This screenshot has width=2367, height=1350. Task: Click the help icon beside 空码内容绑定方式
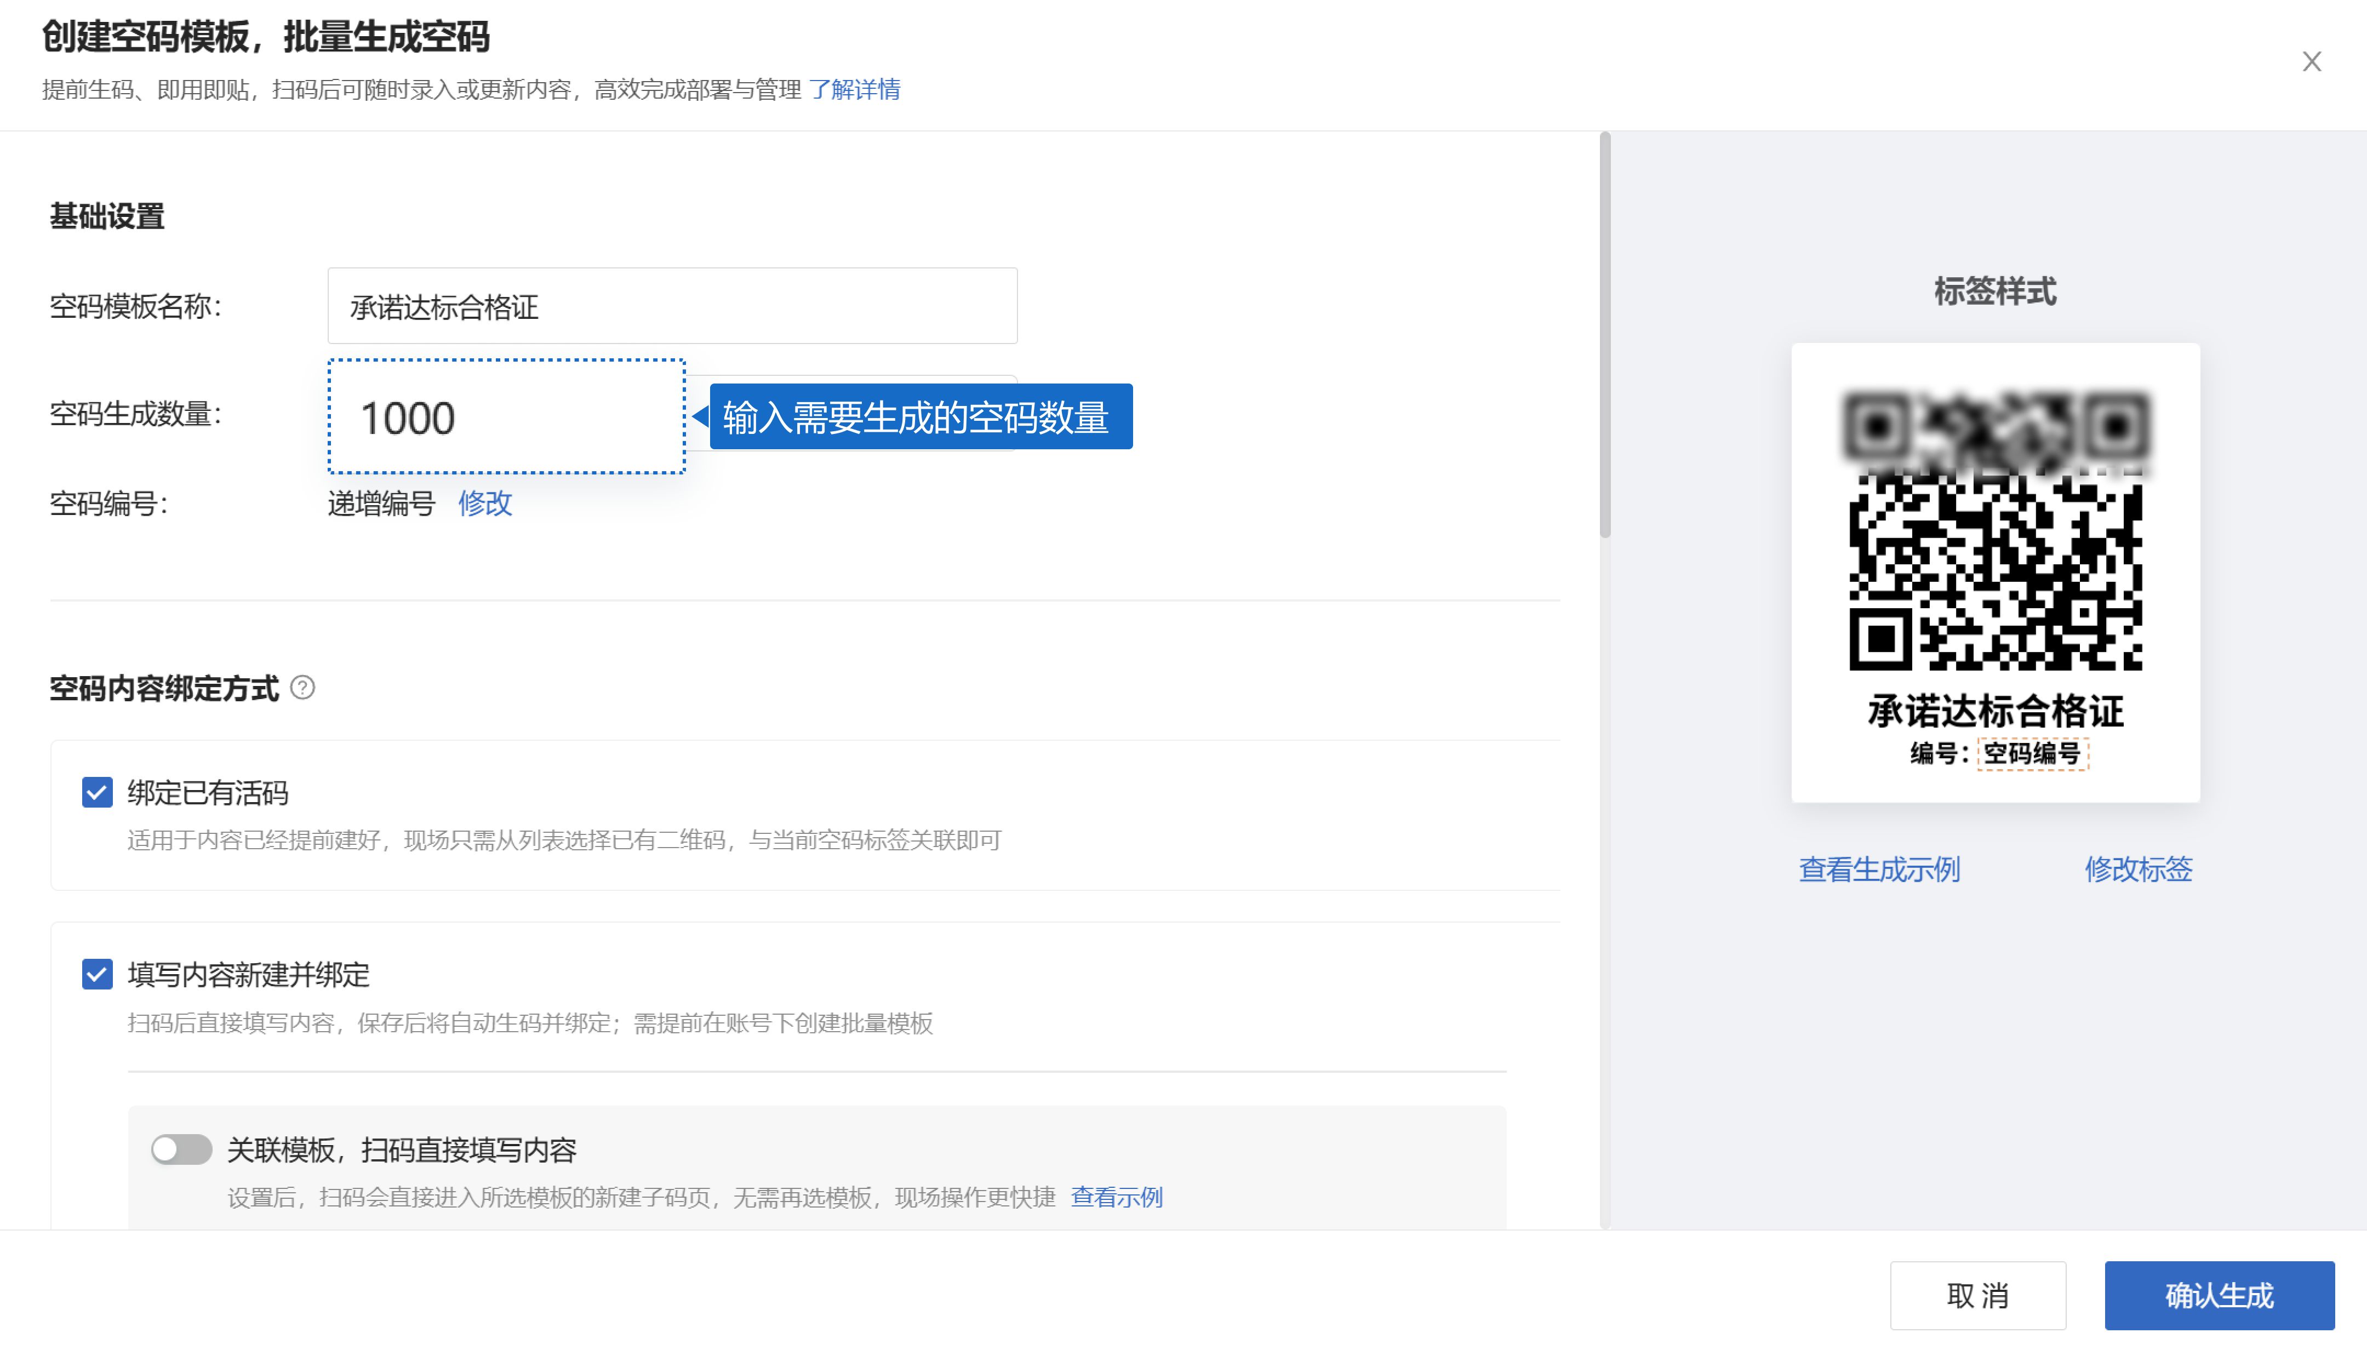[x=302, y=688]
